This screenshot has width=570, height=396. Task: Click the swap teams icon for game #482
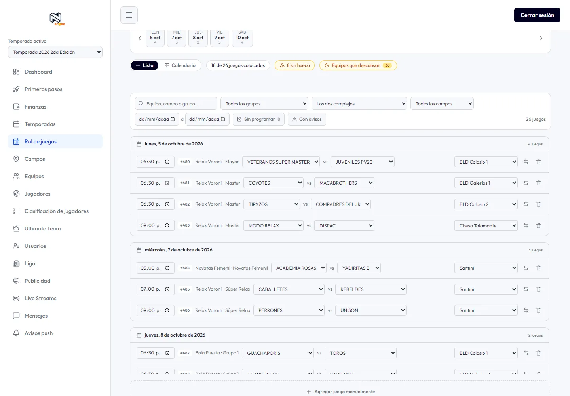[x=526, y=204]
